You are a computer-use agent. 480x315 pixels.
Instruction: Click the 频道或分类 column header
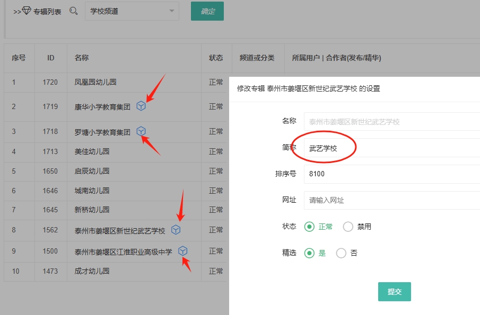257,58
